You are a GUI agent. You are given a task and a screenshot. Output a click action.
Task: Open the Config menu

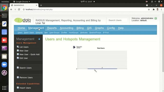[x=111, y=28]
